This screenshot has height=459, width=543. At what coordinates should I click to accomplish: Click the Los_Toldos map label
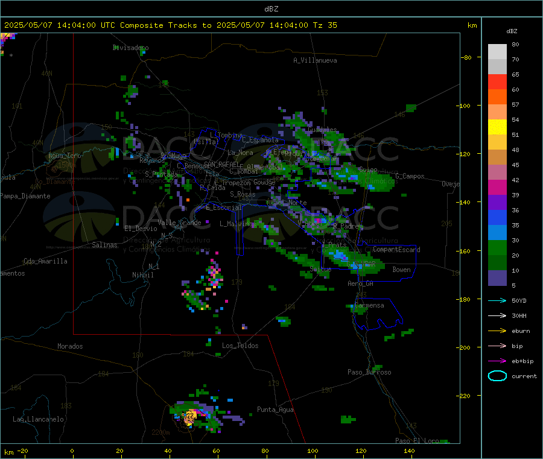click(x=240, y=346)
